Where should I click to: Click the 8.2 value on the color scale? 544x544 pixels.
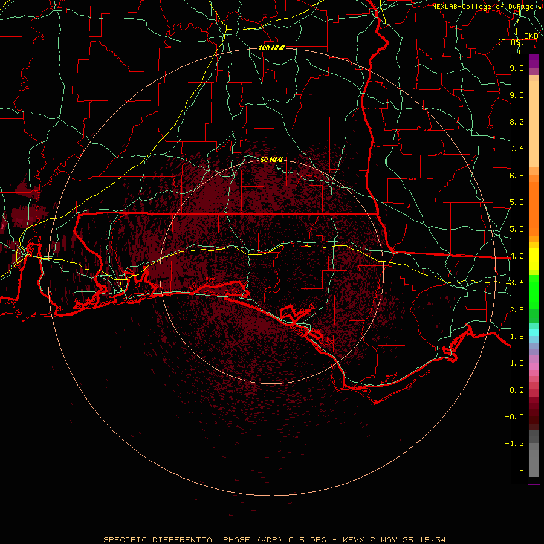coord(517,121)
